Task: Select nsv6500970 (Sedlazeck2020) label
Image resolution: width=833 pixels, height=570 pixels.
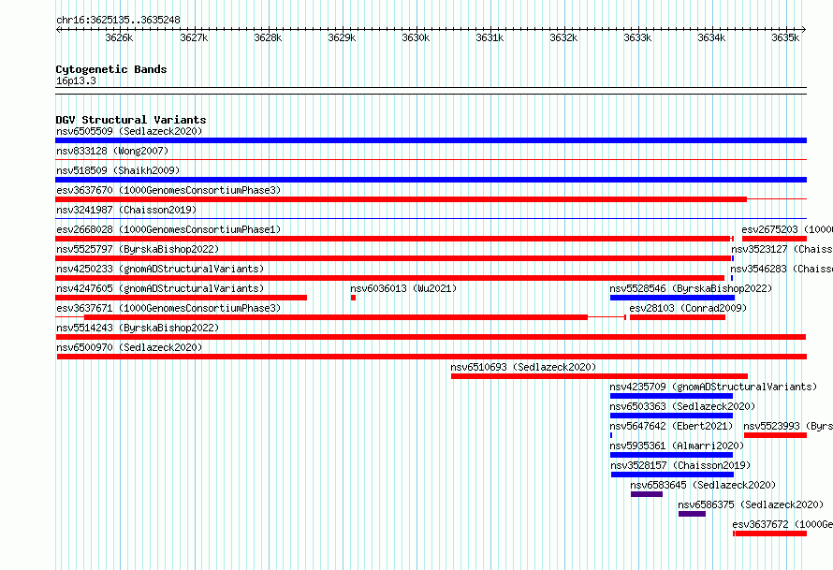Action: (x=129, y=347)
